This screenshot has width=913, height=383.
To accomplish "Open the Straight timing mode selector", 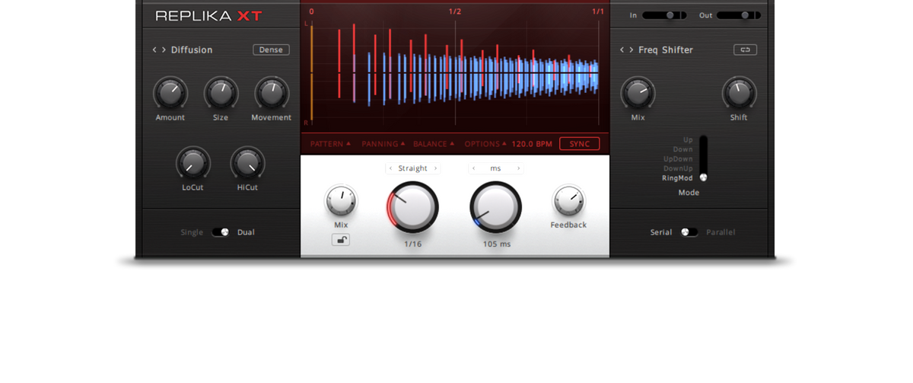I will (x=413, y=168).
